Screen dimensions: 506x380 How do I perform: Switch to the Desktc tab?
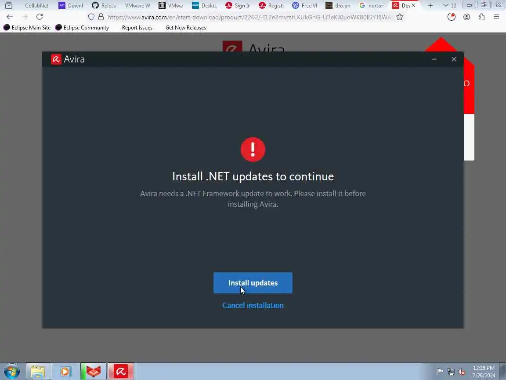coord(204,5)
